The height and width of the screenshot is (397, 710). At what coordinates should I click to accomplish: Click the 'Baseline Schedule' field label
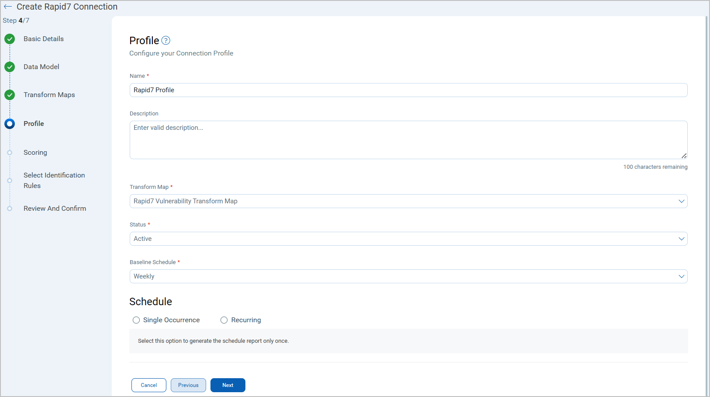pyautogui.click(x=153, y=262)
